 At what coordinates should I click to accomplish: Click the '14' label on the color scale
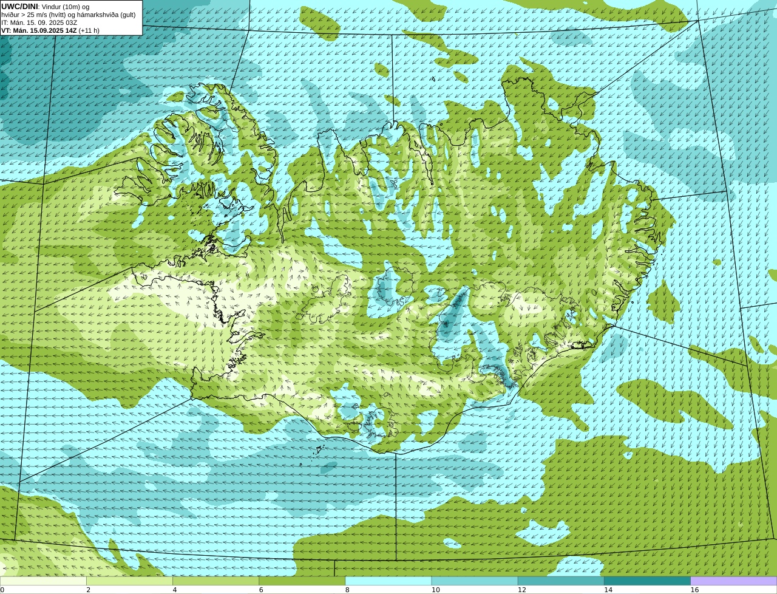(608, 590)
